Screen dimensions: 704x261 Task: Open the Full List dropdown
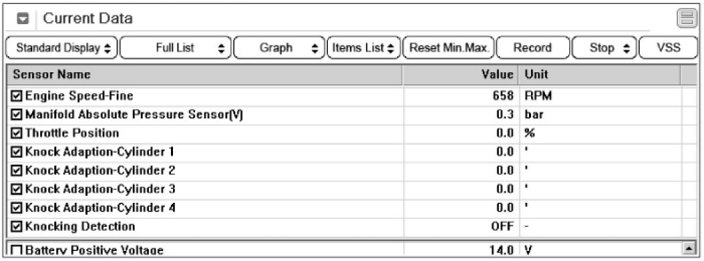click(x=176, y=48)
